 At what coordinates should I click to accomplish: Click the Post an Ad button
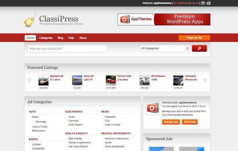194,38
